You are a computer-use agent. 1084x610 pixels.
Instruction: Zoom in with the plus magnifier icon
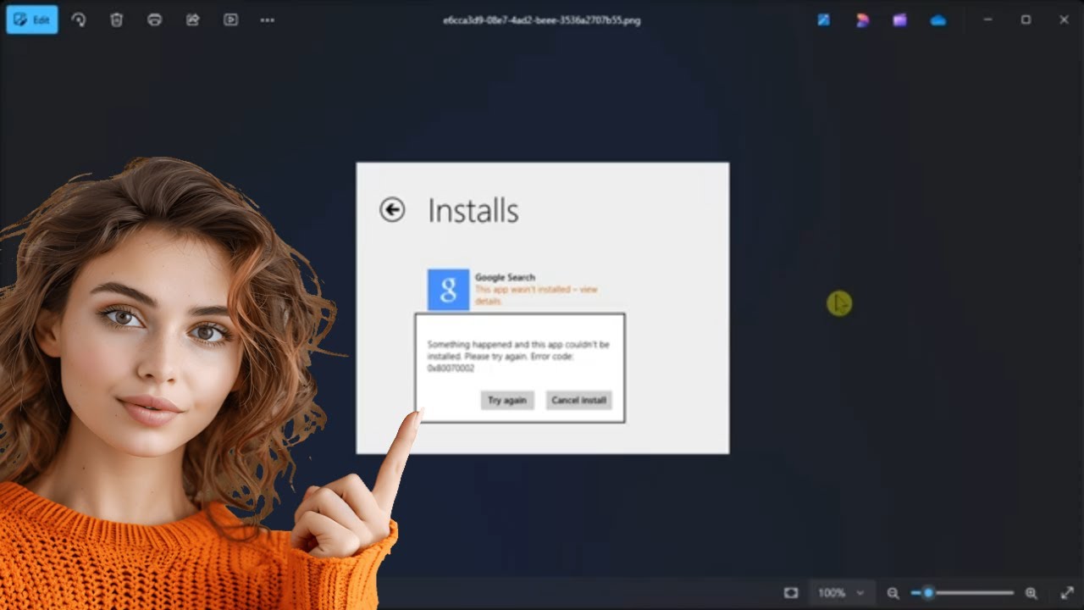click(x=1031, y=593)
